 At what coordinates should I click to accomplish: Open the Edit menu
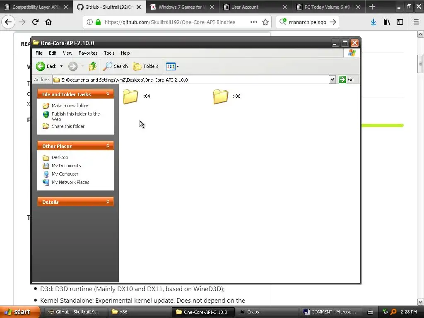point(53,53)
